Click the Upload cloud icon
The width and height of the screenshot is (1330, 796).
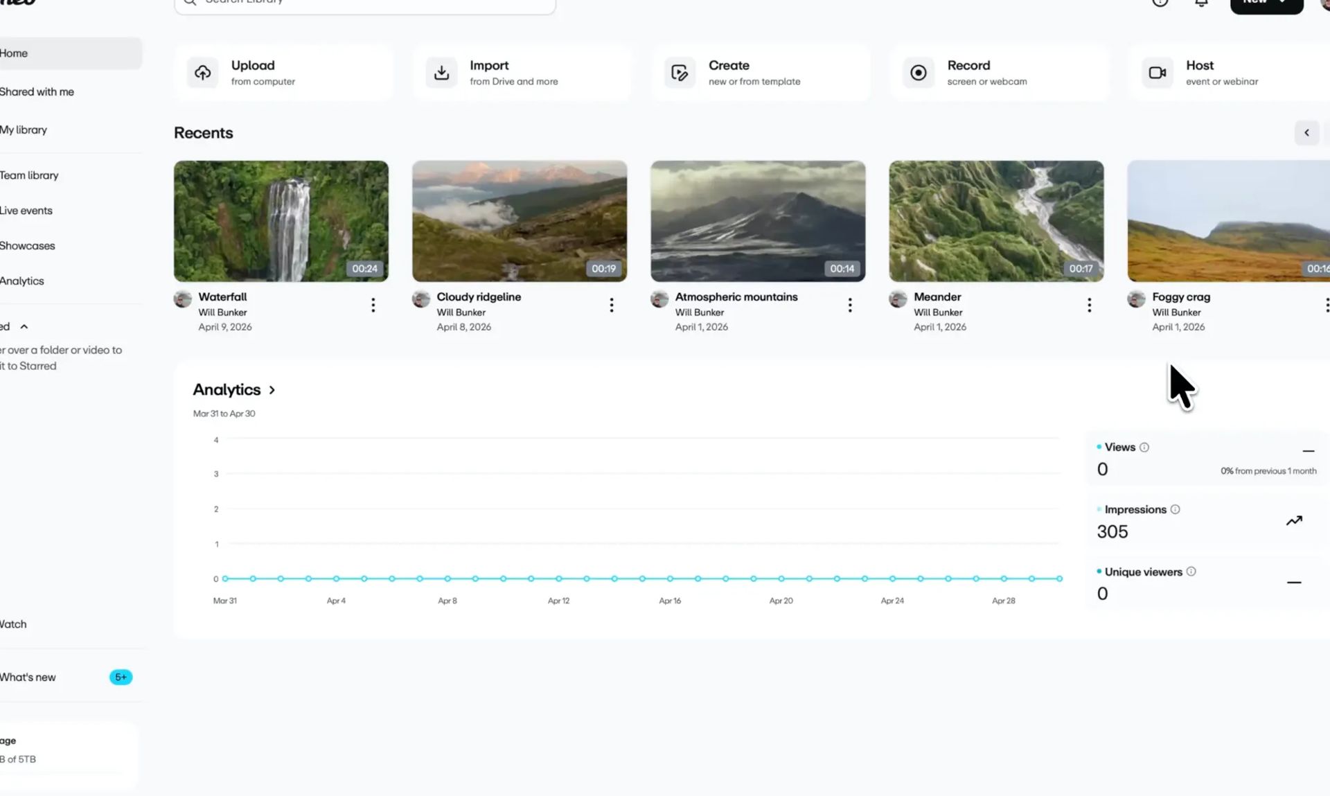point(202,73)
